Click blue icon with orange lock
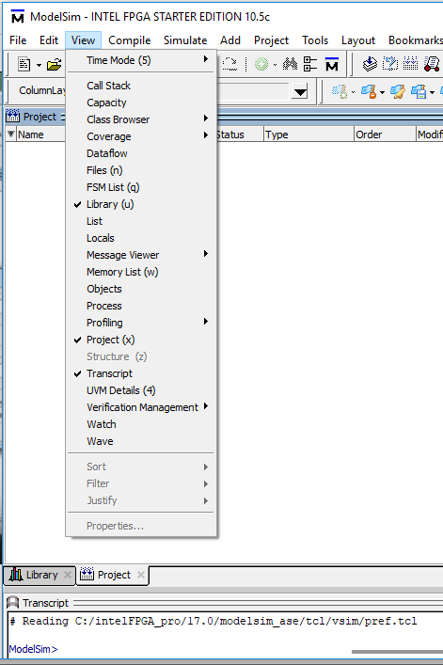 point(369,91)
